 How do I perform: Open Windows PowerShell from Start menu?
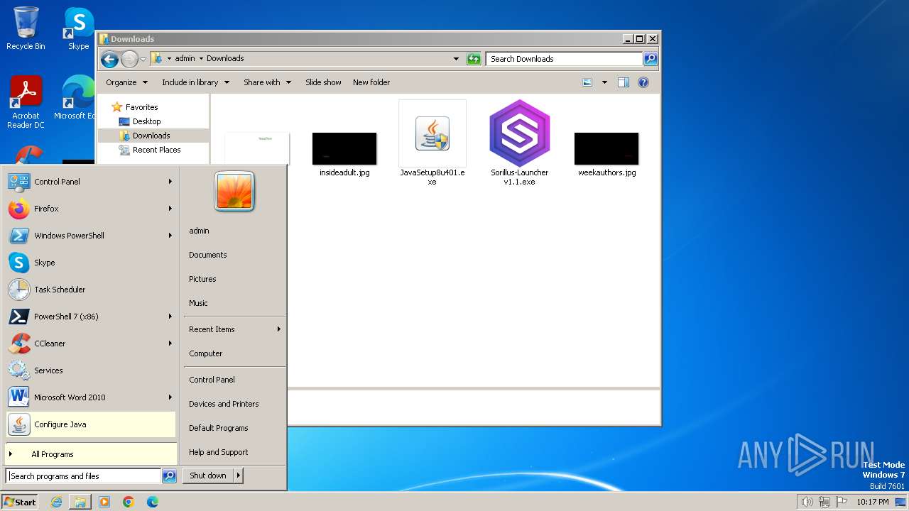point(91,236)
